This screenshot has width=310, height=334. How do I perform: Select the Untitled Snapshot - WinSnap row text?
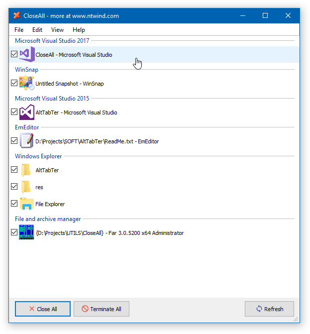[69, 84]
